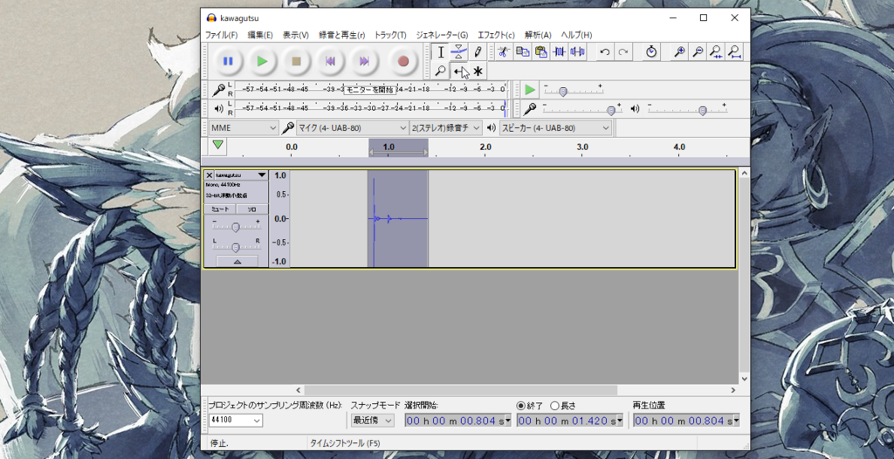Click the Paste clipboard icon
Screen dimensions: 894x459
coord(540,51)
